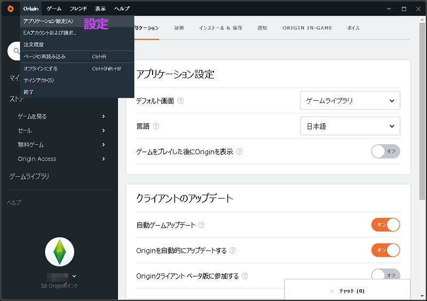
Task: Expand セール submenu chevron
Action: 104,130
